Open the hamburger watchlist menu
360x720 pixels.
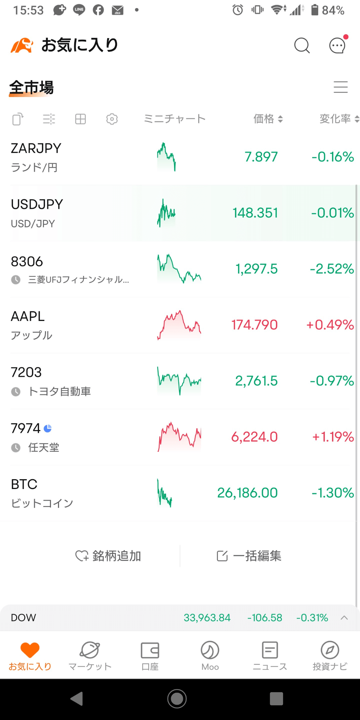coord(340,87)
